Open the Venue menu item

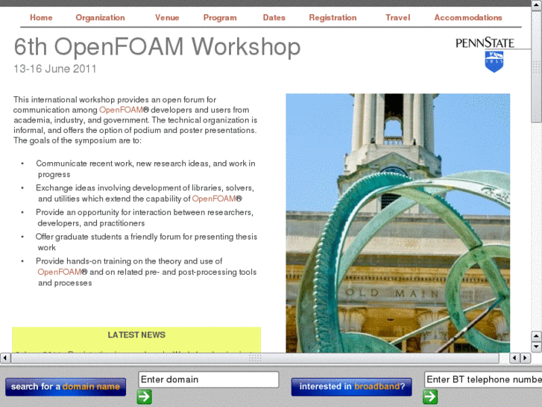167,18
